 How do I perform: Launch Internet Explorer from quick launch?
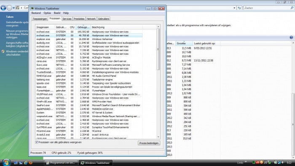point(26,163)
